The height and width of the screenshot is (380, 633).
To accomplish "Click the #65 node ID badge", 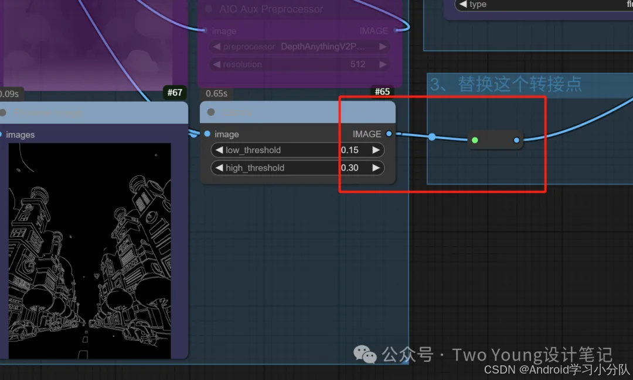I will coord(382,92).
